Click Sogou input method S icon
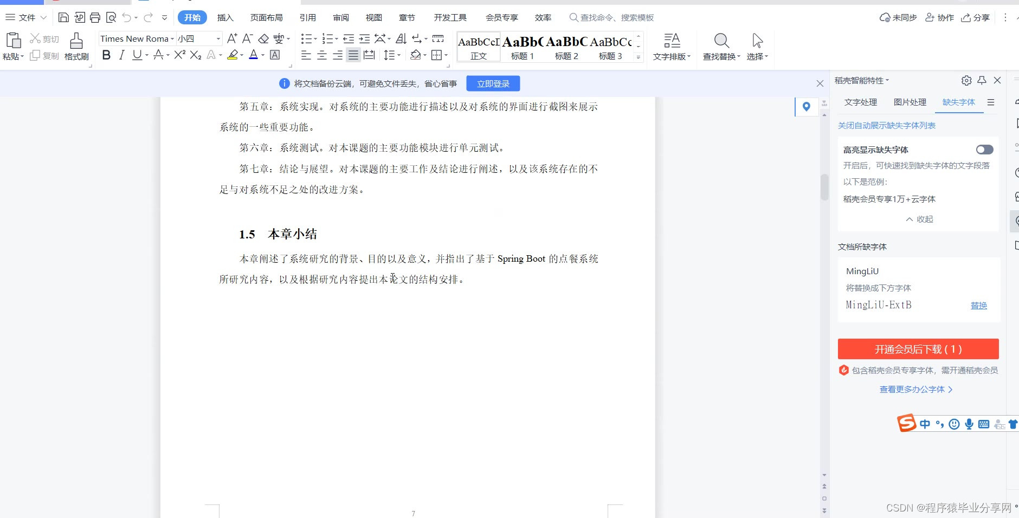Viewport: 1019px width, 518px height. coord(906,423)
